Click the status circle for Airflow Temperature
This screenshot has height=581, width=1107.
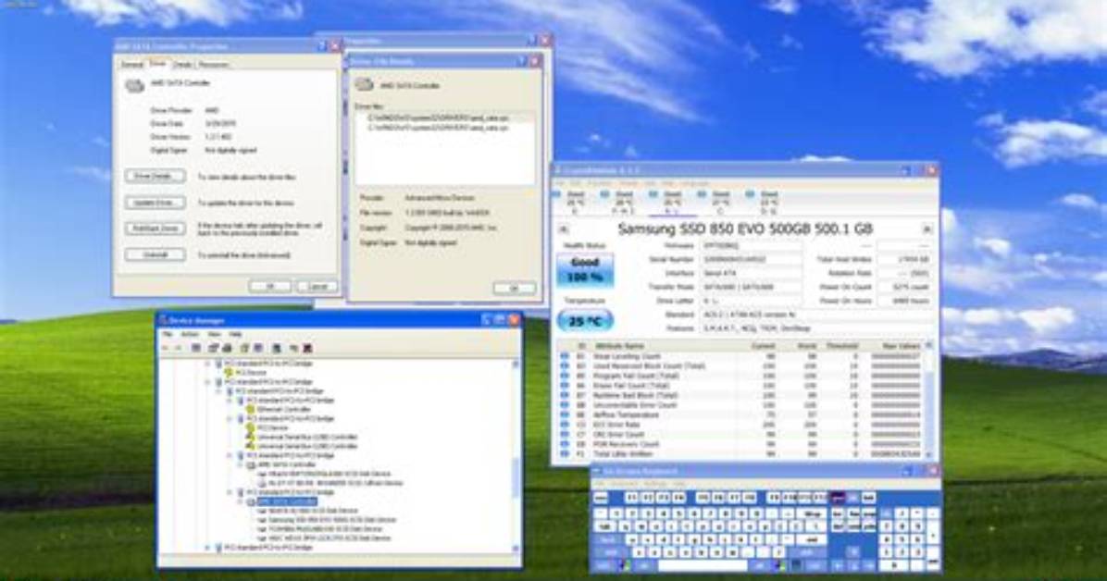coord(564,415)
